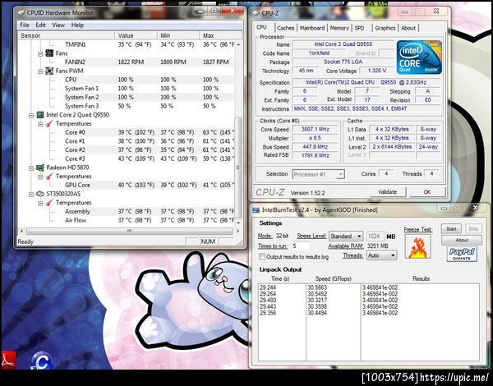Enable Output results to results.log checkbox
This screenshot has width=493, height=386.
point(262,256)
